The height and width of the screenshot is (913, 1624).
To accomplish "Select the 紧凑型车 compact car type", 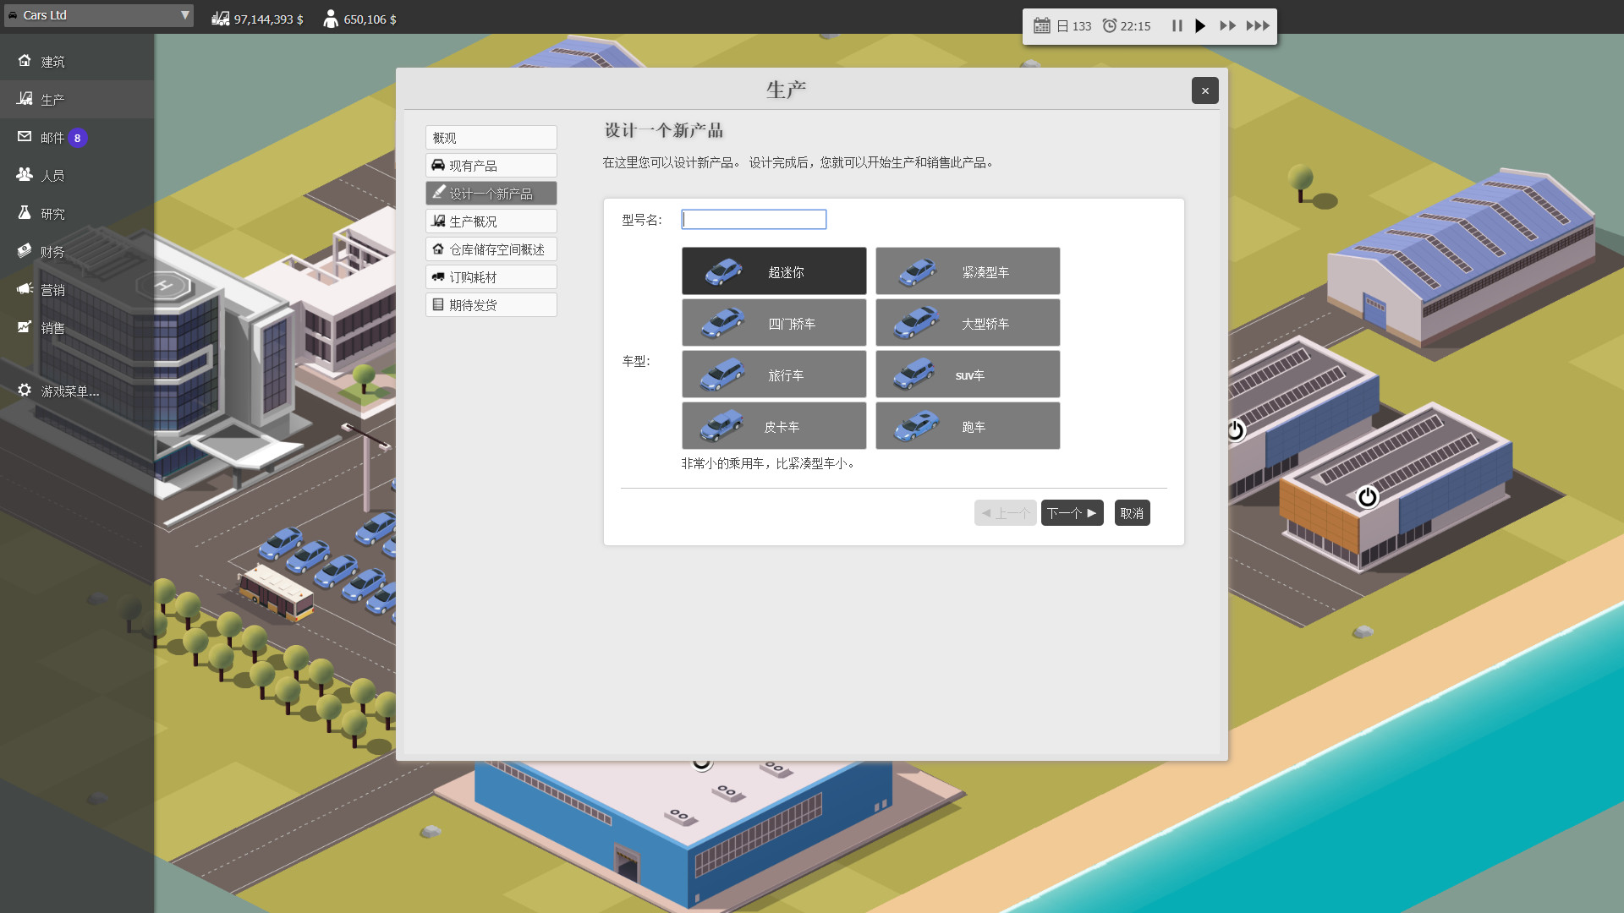I will tap(968, 271).
